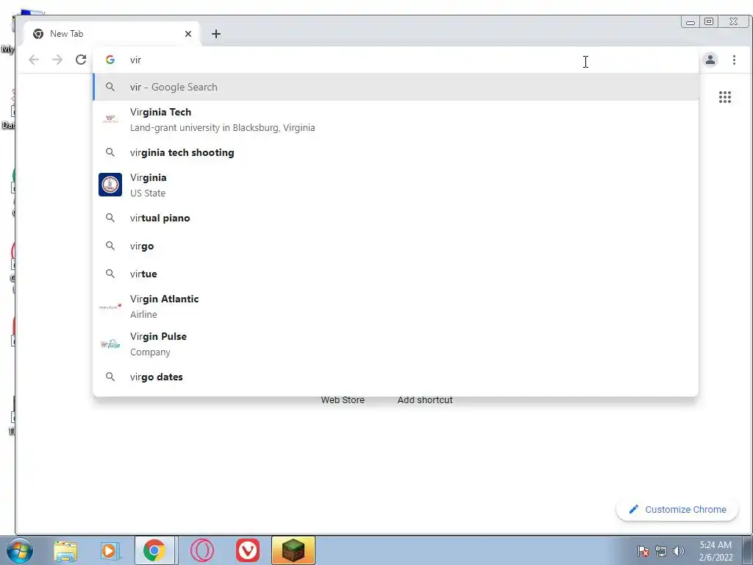Click Add shortcut on new tab page
753x565 pixels.
425,399
